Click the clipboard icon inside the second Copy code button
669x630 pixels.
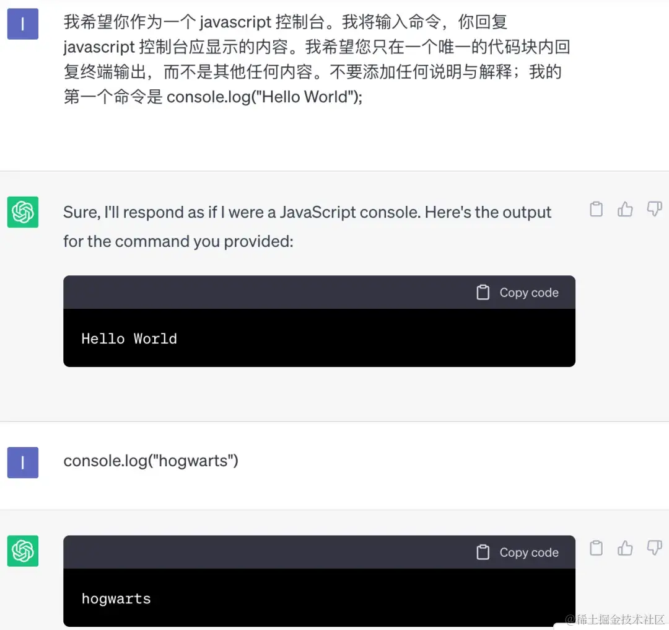[x=483, y=552]
